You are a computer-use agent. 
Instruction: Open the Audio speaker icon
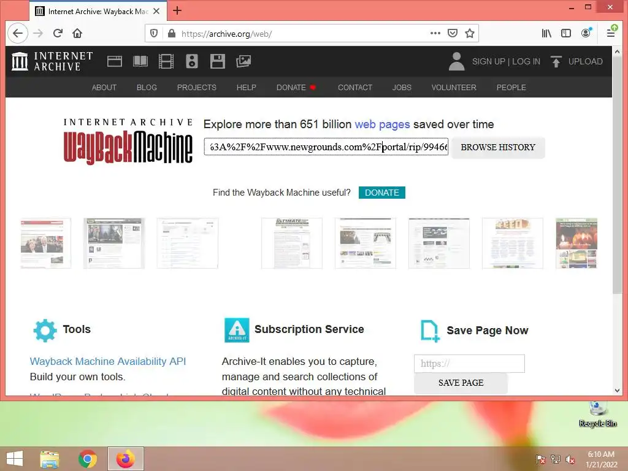pos(192,61)
